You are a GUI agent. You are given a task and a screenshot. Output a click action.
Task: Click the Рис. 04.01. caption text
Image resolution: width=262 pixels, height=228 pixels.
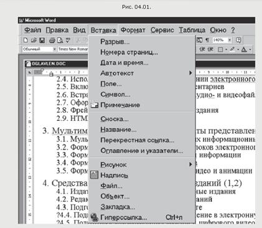click(x=136, y=7)
